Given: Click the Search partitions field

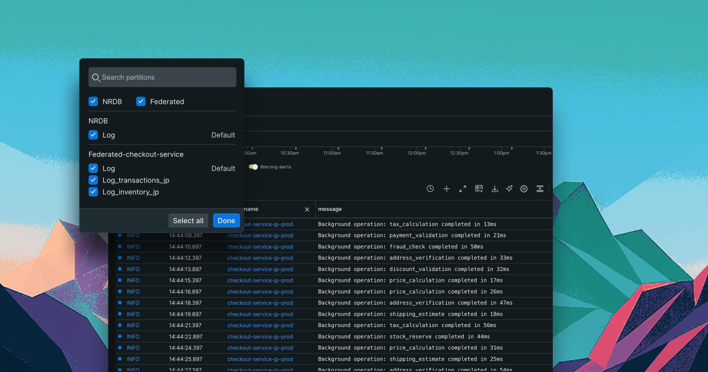Looking at the screenshot, I should point(162,77).
